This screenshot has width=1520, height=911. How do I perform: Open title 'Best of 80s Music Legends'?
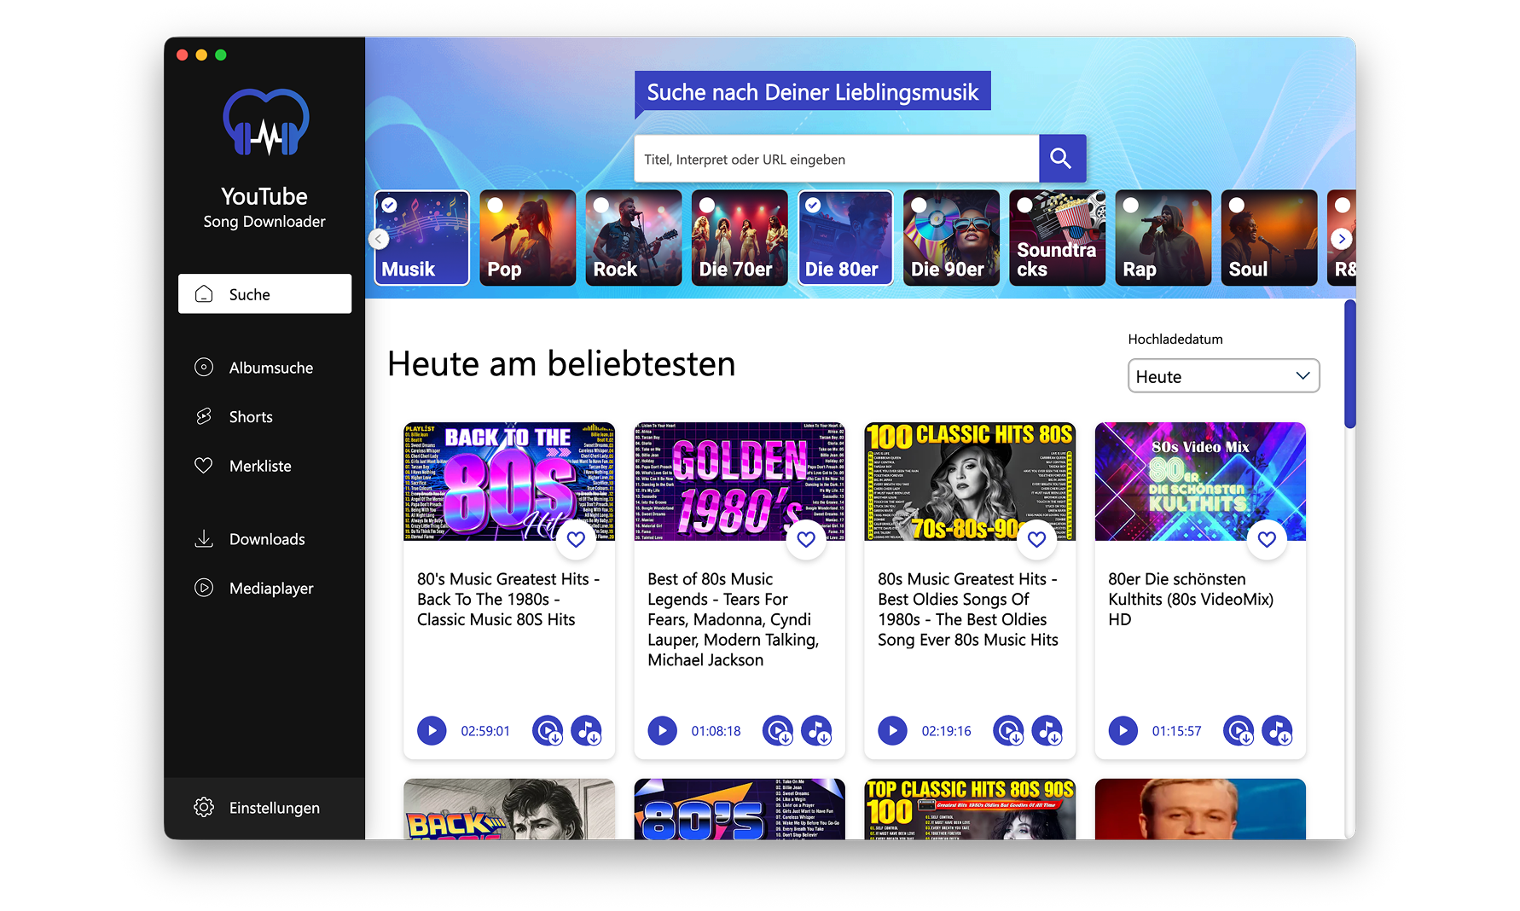point(734,619)
